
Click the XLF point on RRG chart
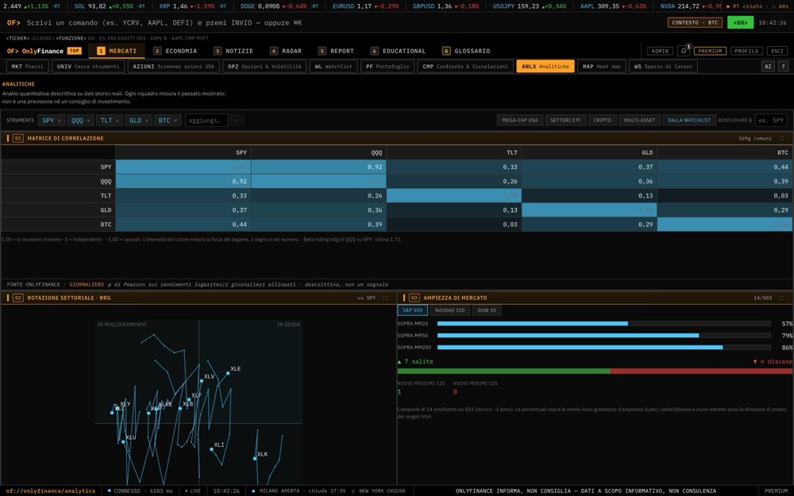(x=189, y=399)
